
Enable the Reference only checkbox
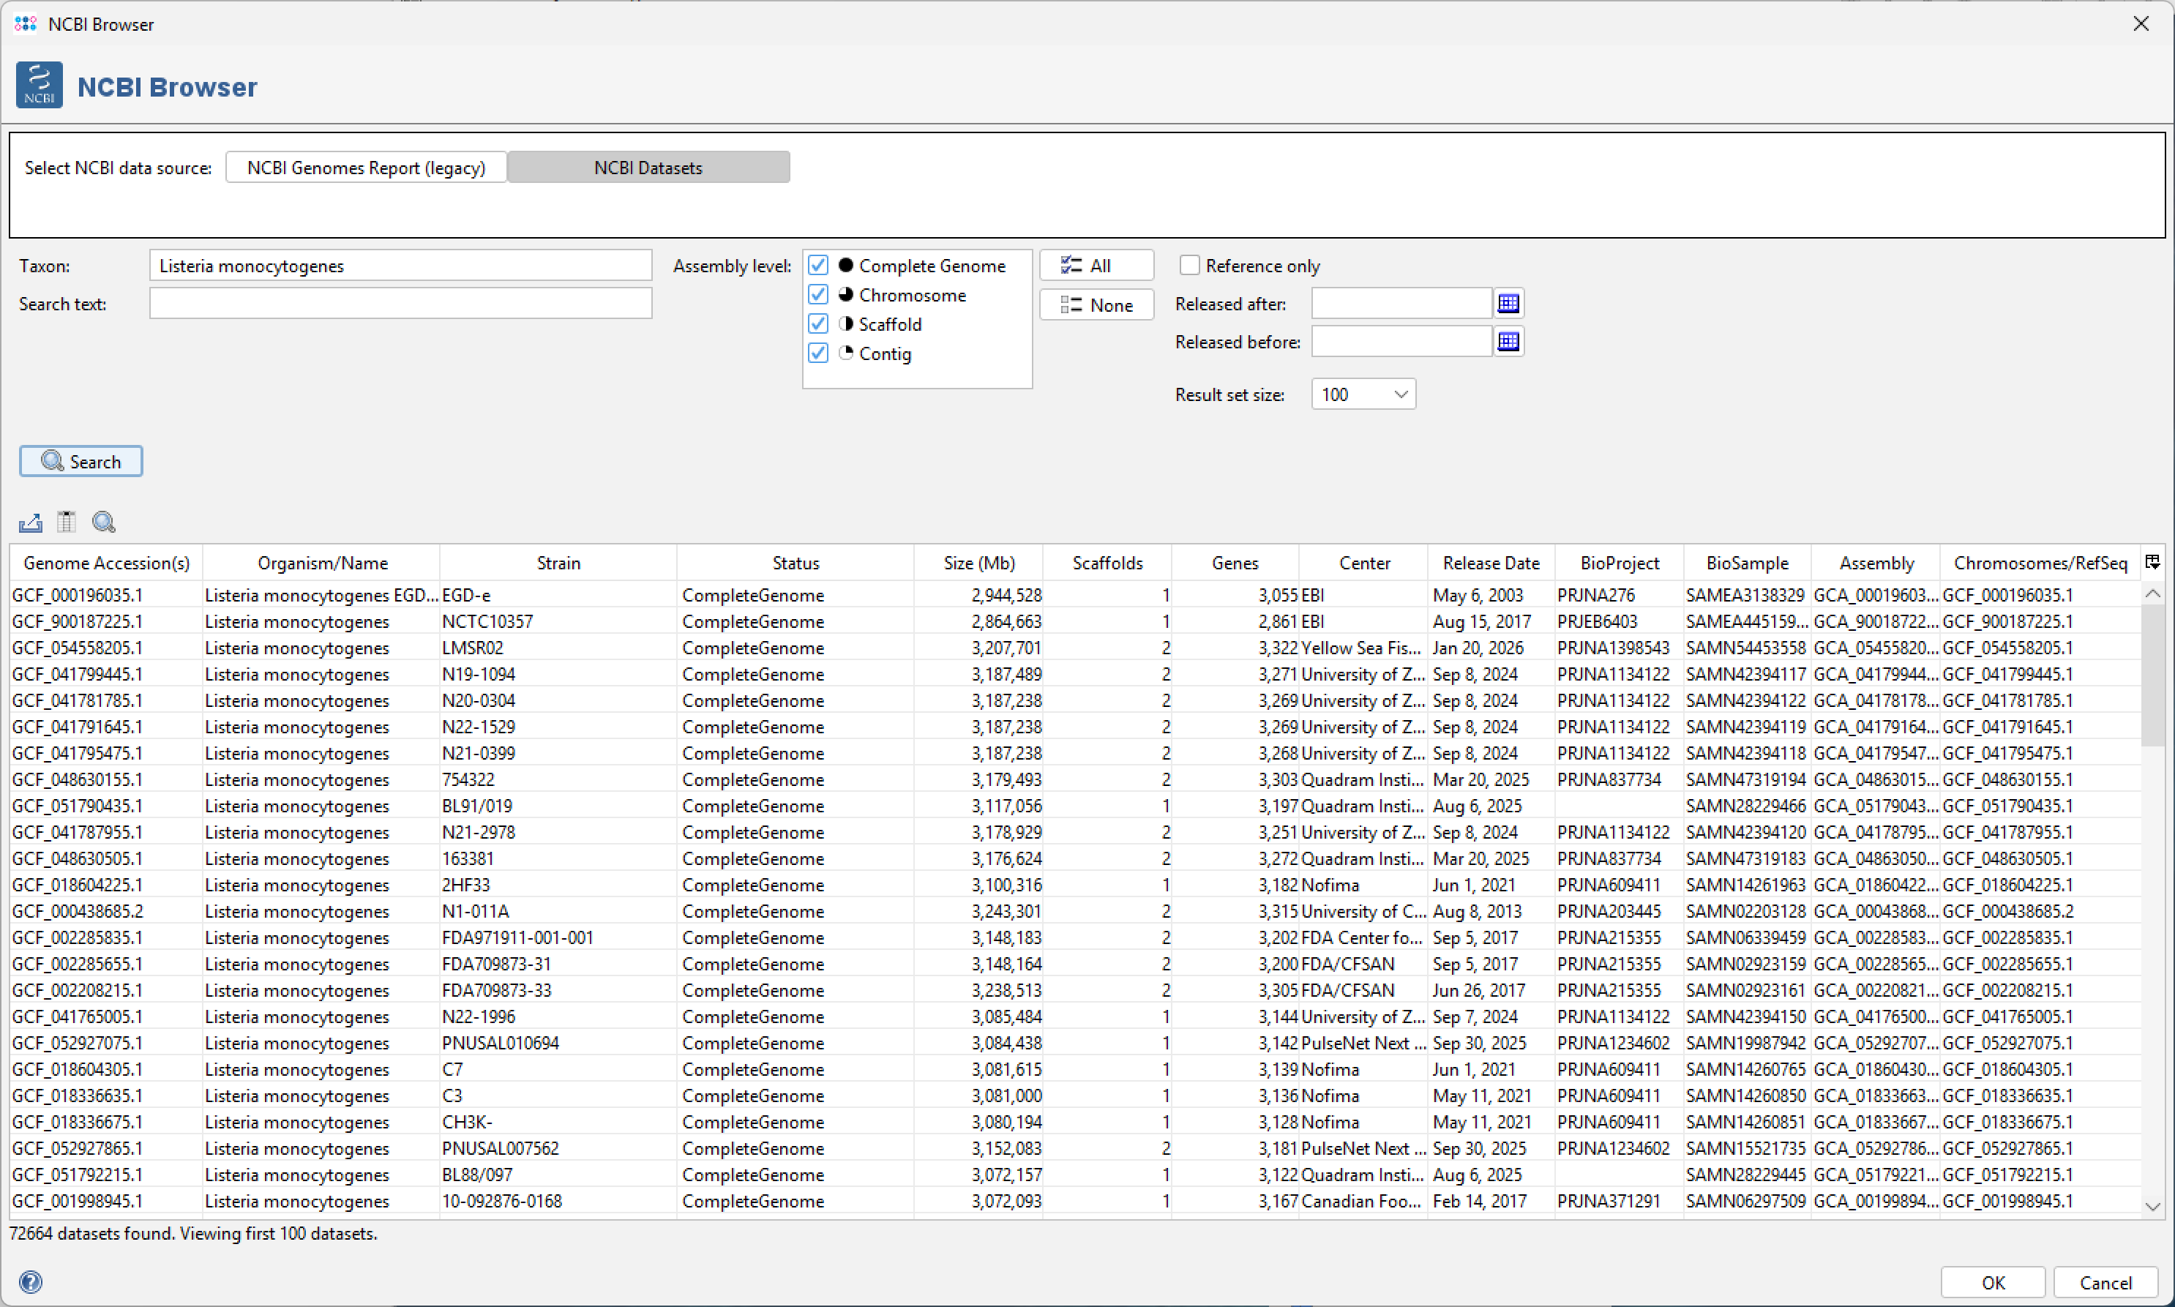(x=1190, y=265)
